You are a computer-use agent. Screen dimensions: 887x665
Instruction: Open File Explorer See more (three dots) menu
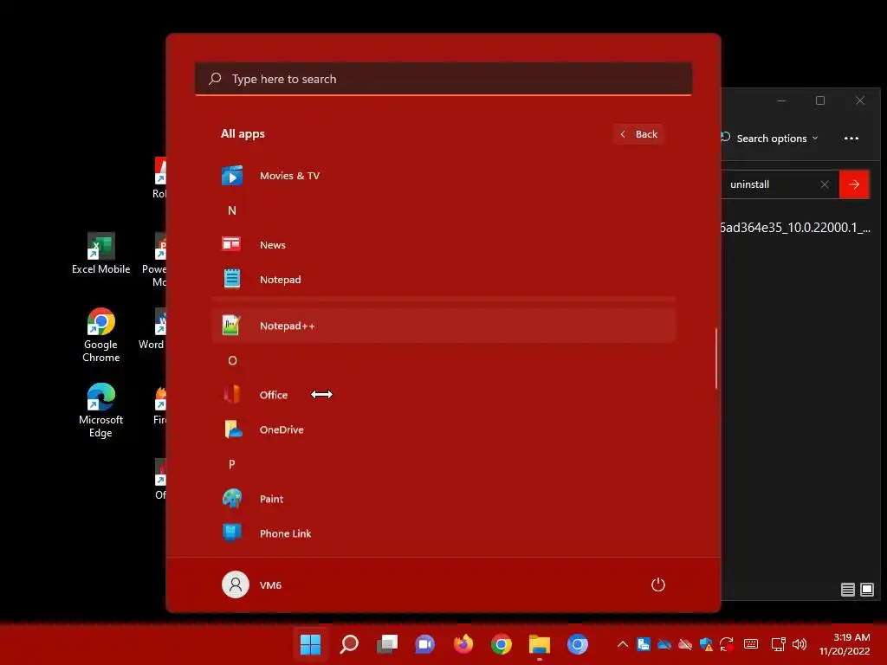pos(851,139)
